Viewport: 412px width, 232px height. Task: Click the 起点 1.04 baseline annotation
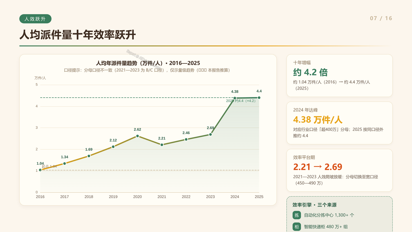49,166
